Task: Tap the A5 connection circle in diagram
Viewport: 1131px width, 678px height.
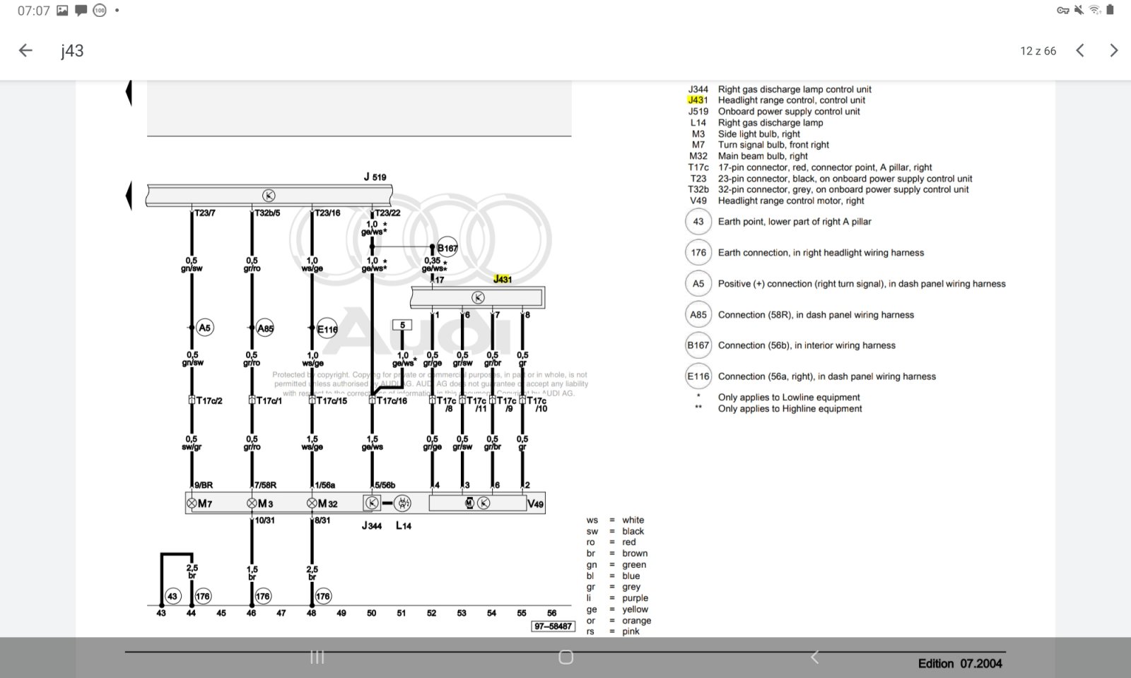Action: pos(204,328)
